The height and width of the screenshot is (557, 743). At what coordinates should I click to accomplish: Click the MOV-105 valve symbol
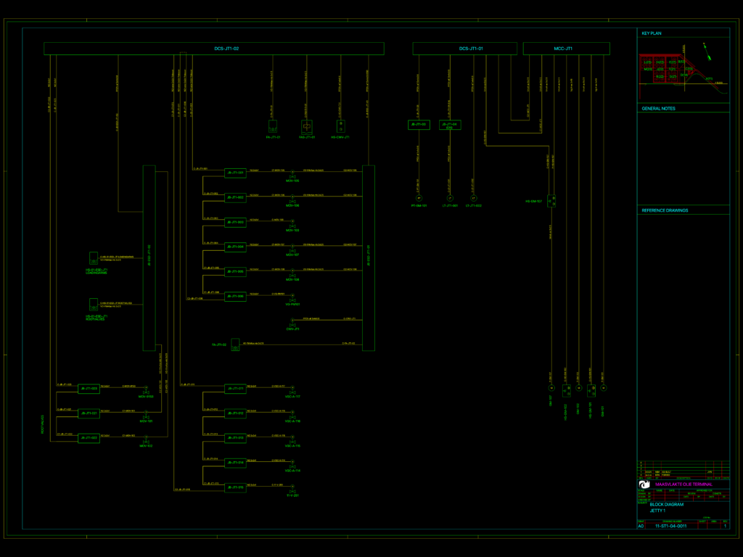click(x=292, y=174)
